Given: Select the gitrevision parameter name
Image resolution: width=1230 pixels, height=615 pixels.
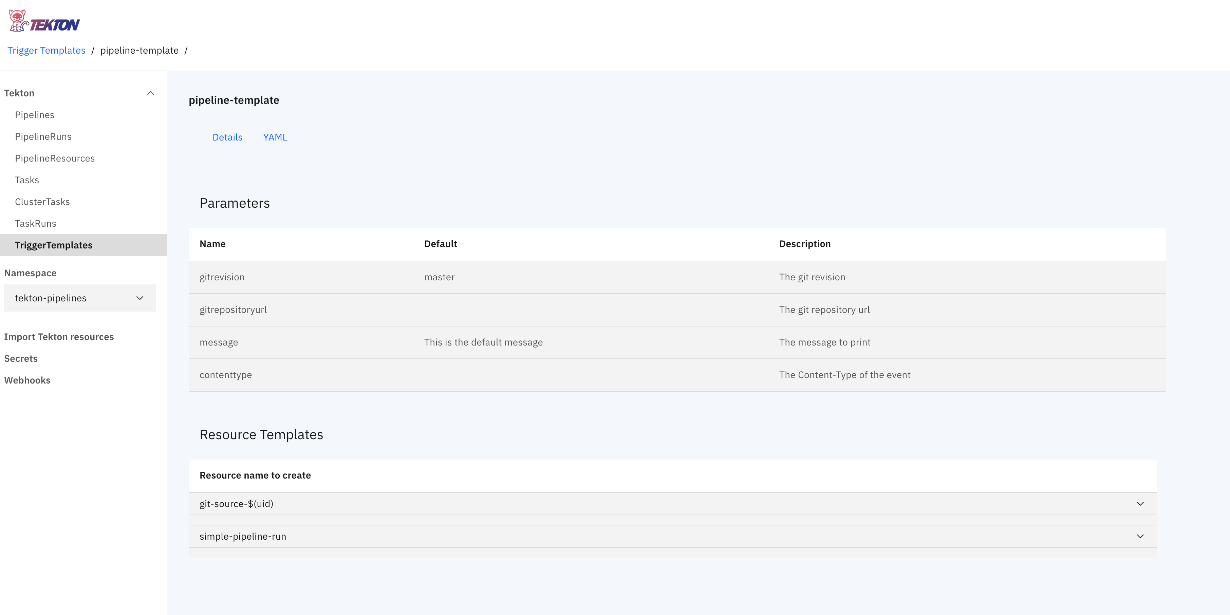Looking at the screenshot, I should 222,277.
